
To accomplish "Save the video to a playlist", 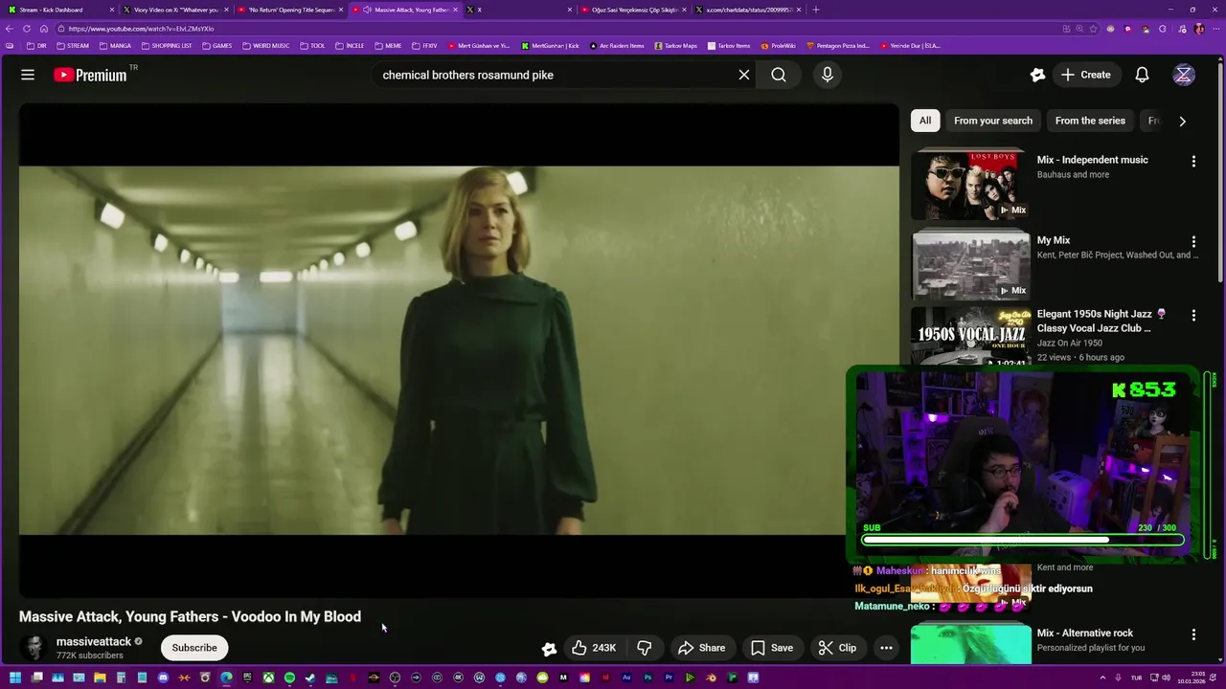I will pos(772,648).
